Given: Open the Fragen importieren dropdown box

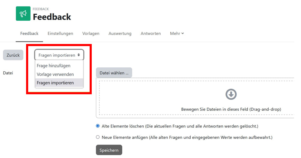Looking at the screenshot, I should 59,55.
